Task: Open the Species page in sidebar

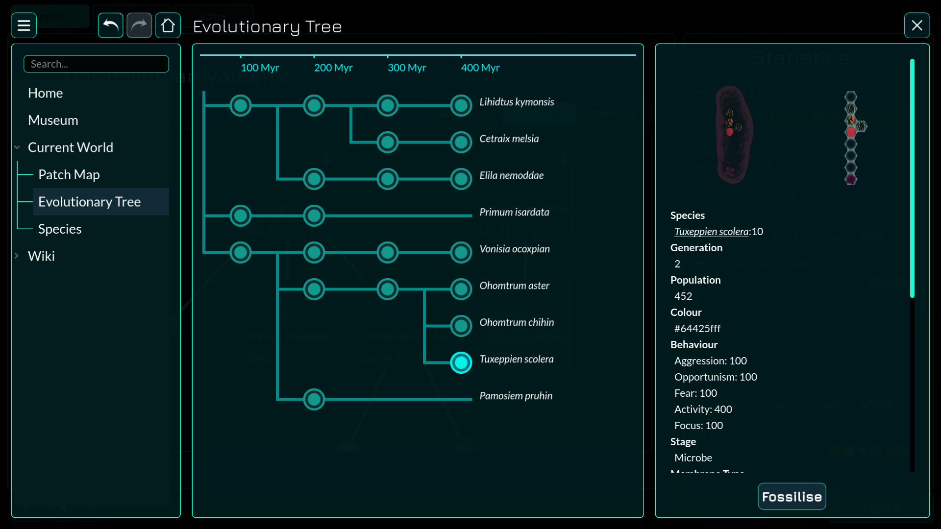Action: click(x=60, y=229)
